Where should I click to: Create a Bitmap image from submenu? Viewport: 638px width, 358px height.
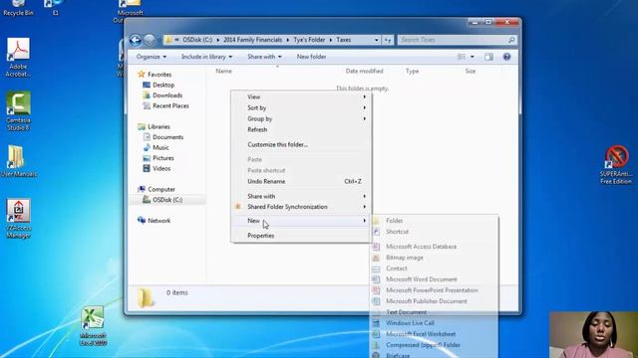click(x=435, y=258)
